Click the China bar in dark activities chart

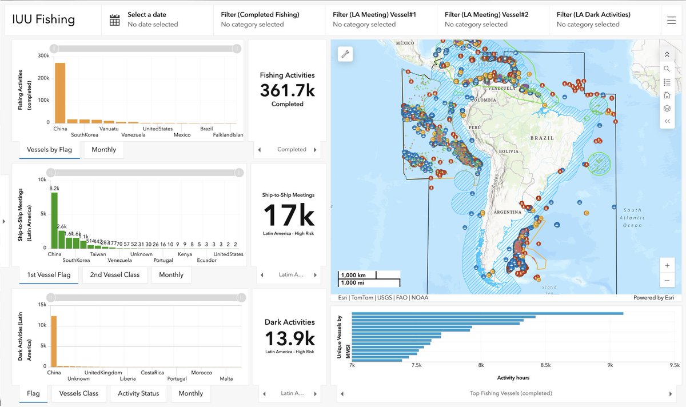point(54,341)
